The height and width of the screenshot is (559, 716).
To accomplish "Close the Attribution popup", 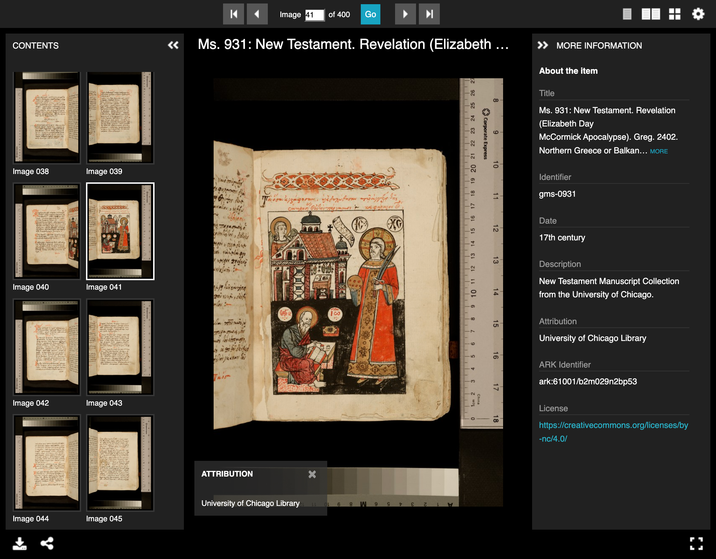I will click(312, 474).
